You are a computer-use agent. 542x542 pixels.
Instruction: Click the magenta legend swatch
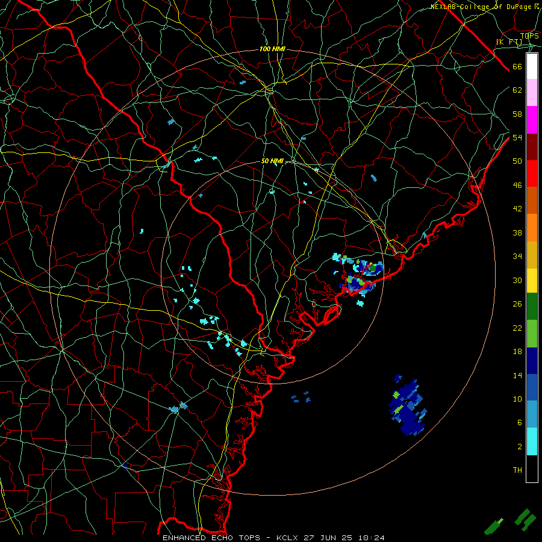(532, 120)
